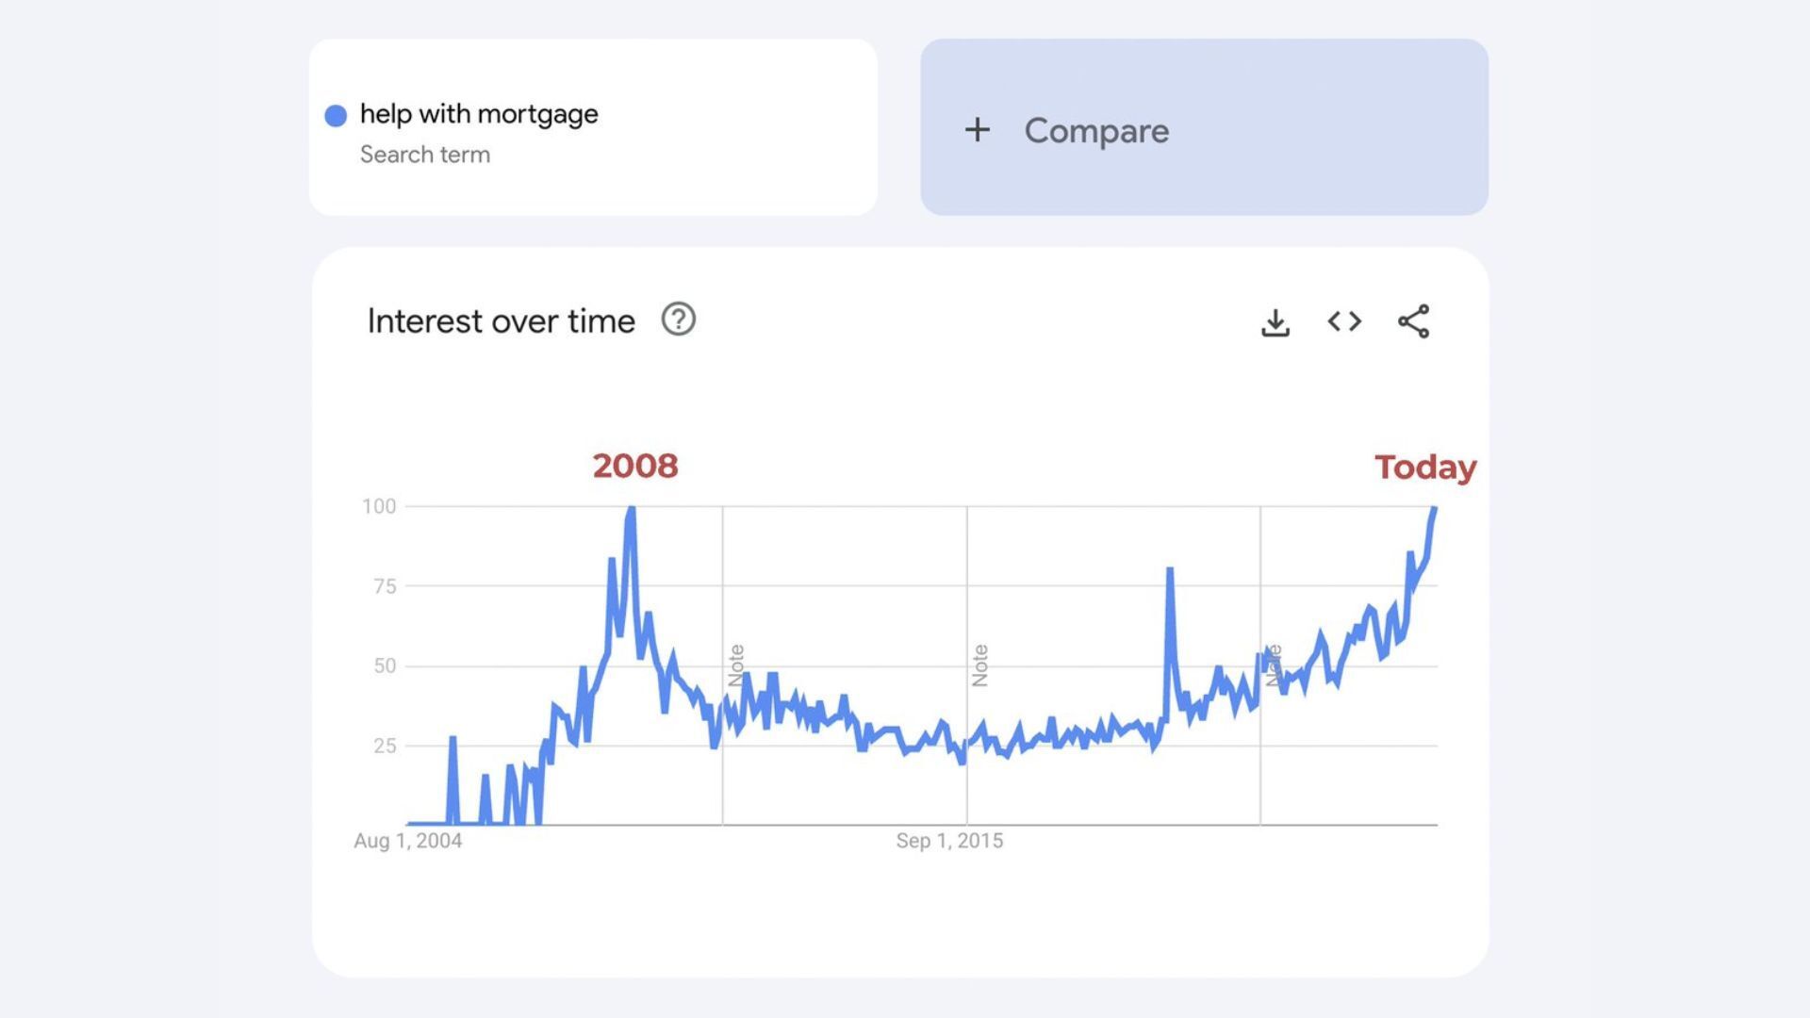1810x1018 pixels.
Task: Click the Sep 1, 2015 axis label
Action: [949, 841]
